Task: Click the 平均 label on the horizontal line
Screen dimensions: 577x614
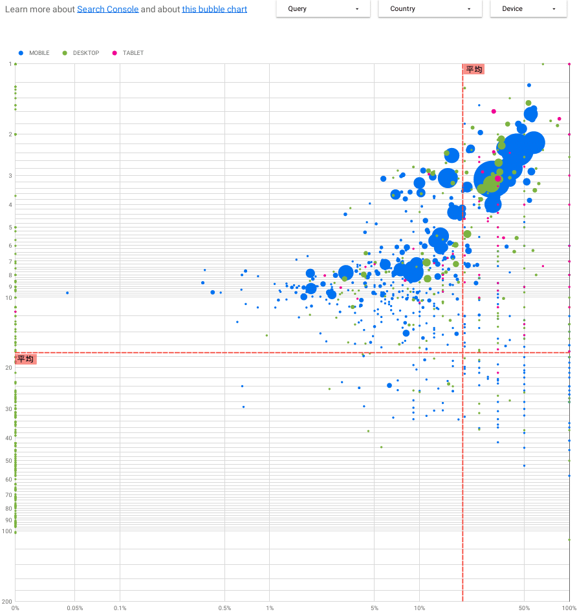Action: pos(26,359)
